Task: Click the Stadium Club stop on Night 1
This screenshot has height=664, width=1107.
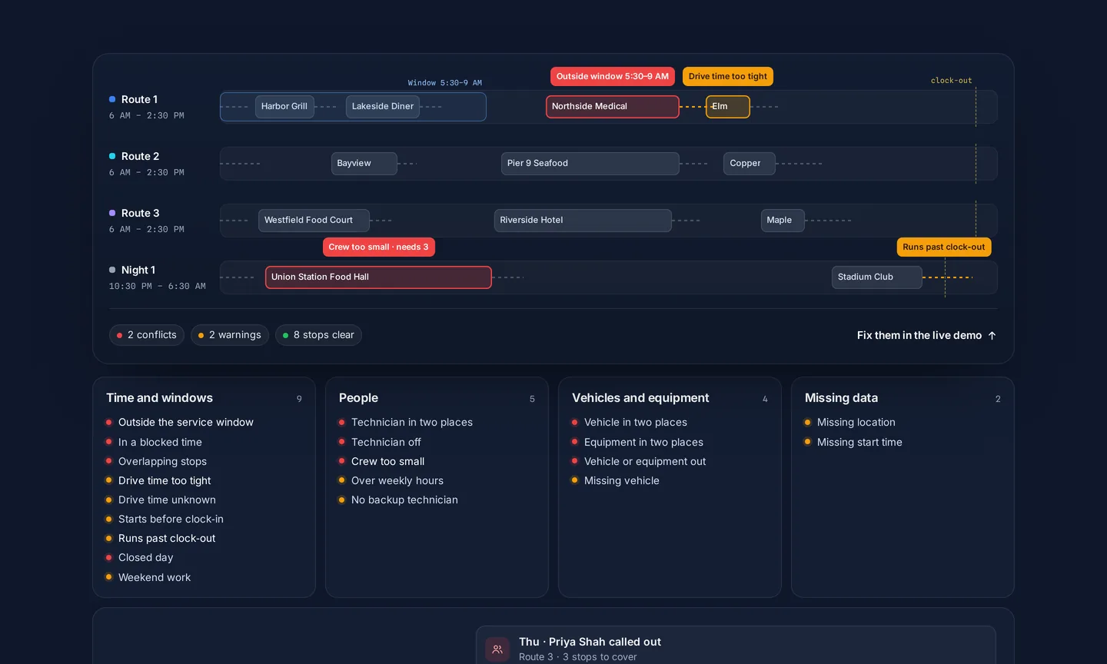Action: pyautogui.click(x=877, y=277)
